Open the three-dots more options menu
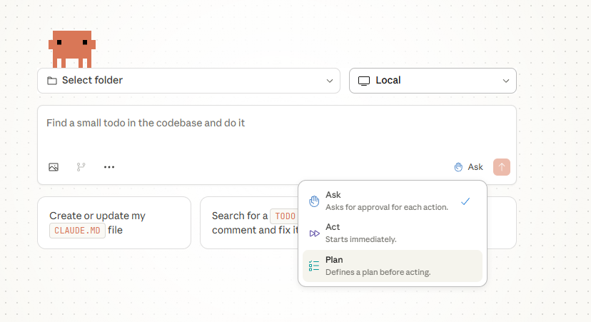 (109, 167)
